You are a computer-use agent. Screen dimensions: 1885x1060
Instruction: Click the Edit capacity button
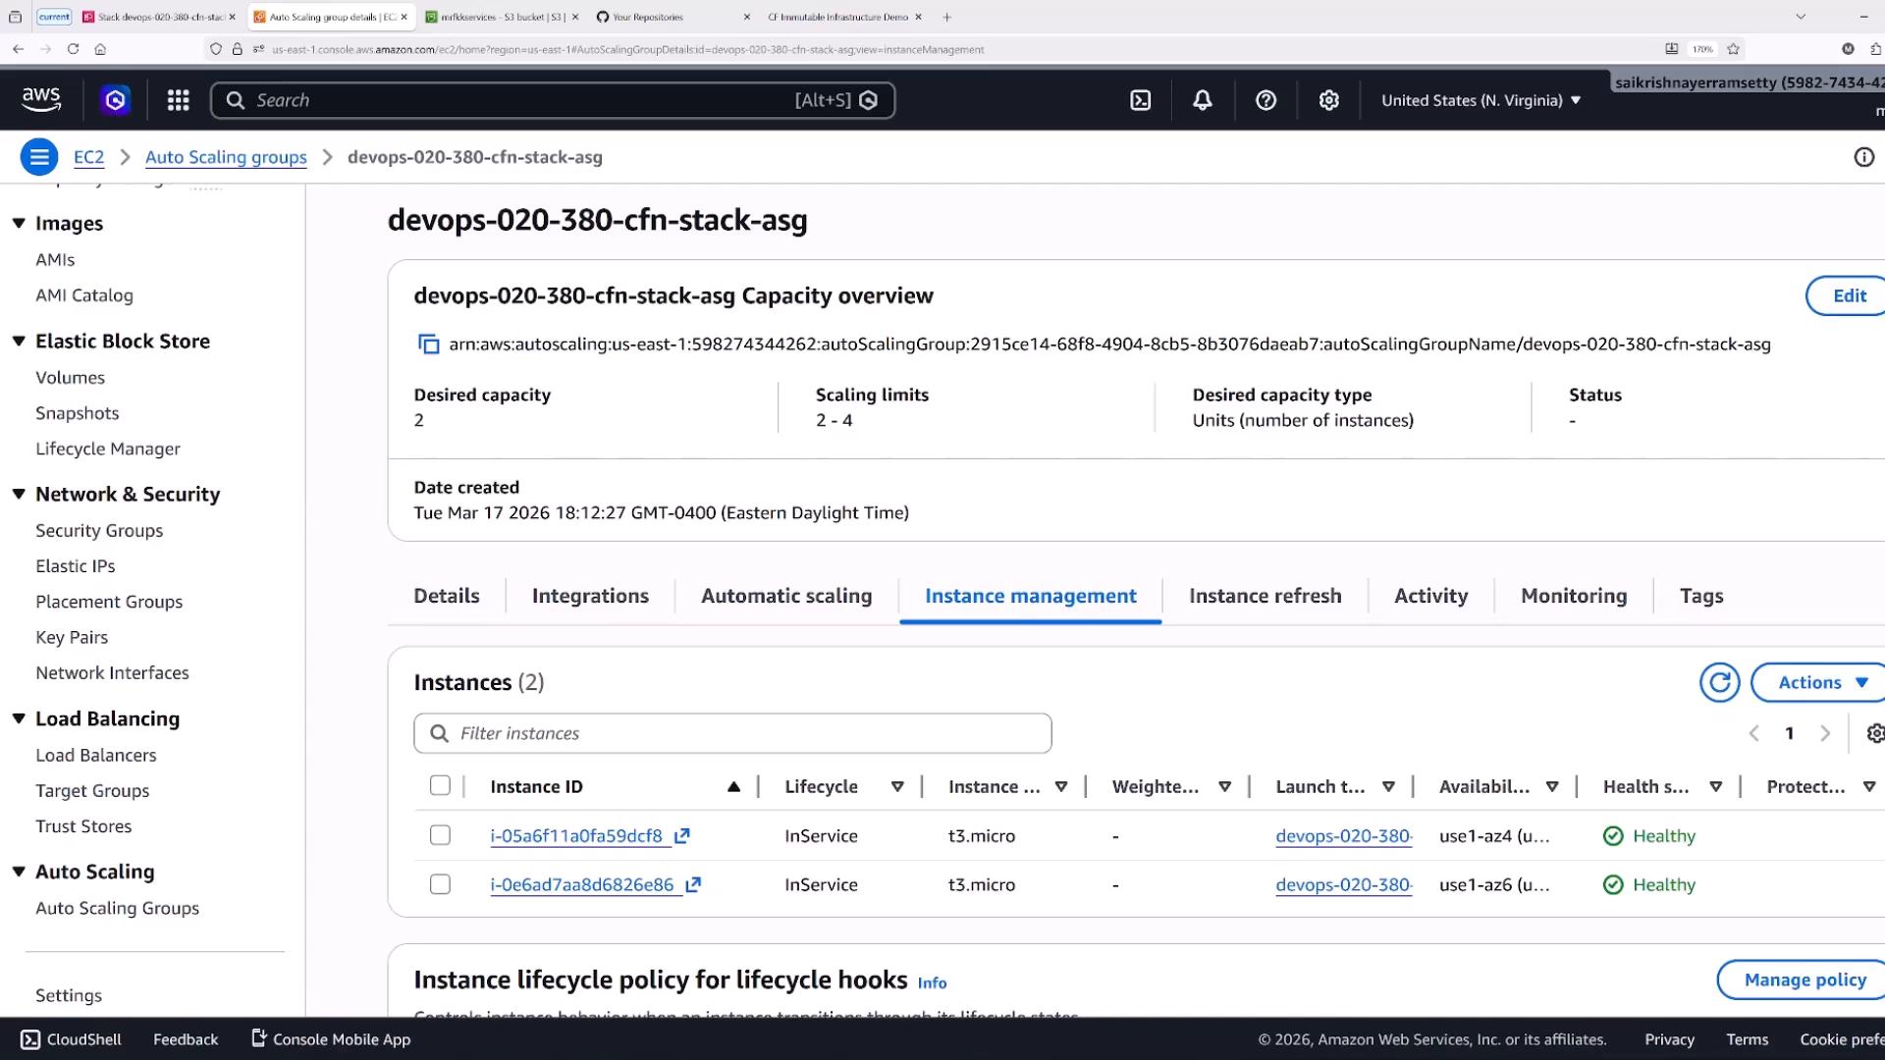(1848, 295)
